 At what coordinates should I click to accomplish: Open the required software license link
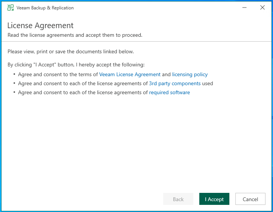tap(170, 92)
